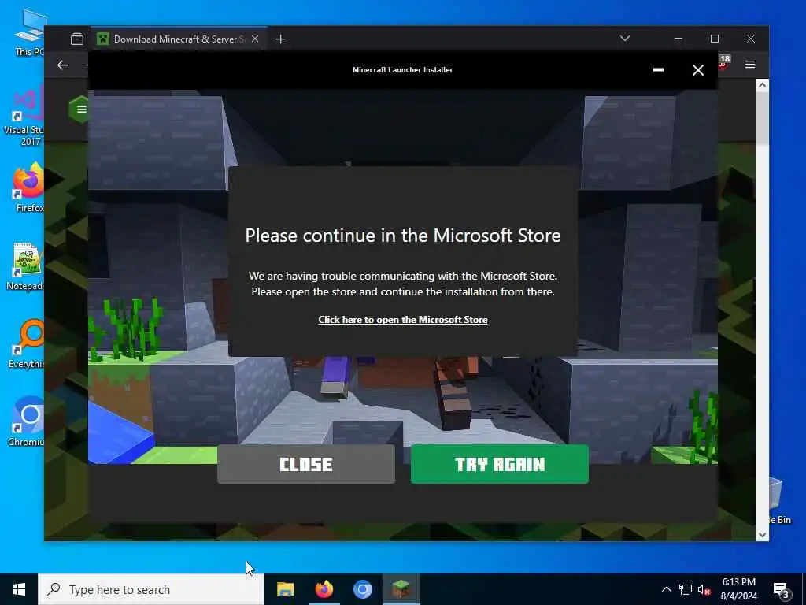Show hidden system tray icons
Viewport: 806px width, 605px height.
666,589
